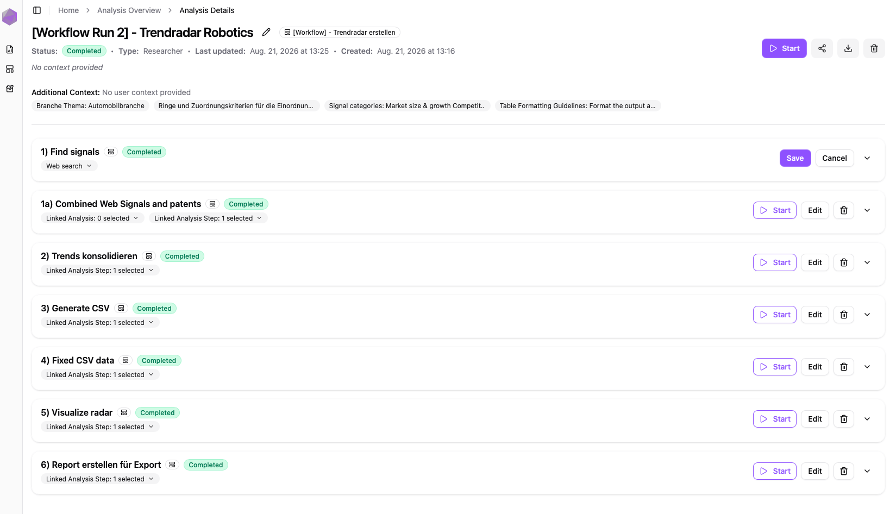Delete the Report erstellen für Export step
This screenshot has width=890, height=514.
pyautogui.click(x=844, y=471)
